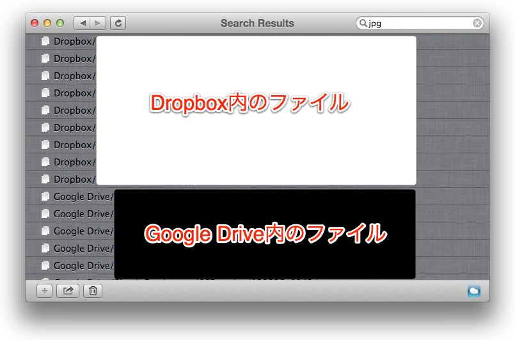This screenshot has height=340, width=515.
Task: Go forward with the right arrow button
Action: 98,23
